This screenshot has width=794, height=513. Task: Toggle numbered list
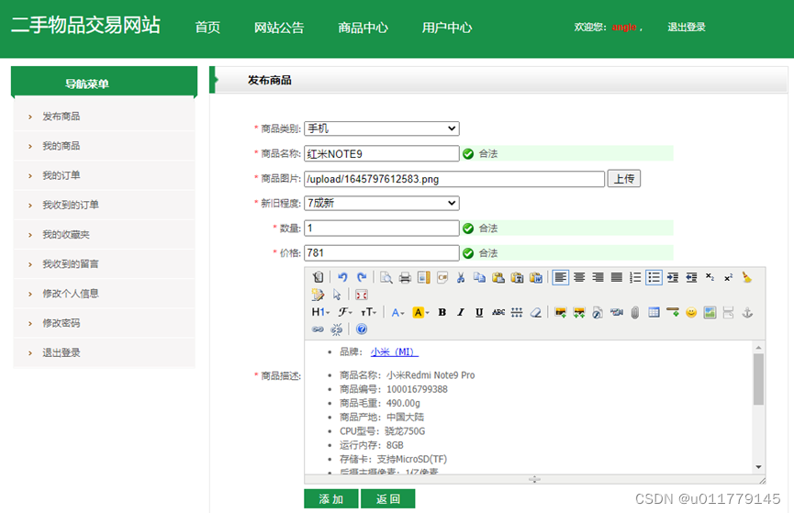pos(635,277)
